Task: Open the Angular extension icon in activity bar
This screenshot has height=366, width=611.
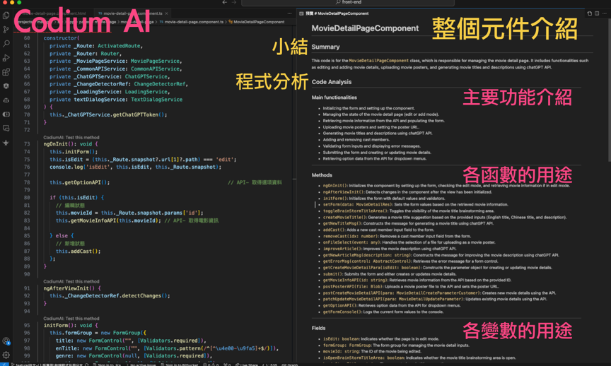Action: pos(6,86)
